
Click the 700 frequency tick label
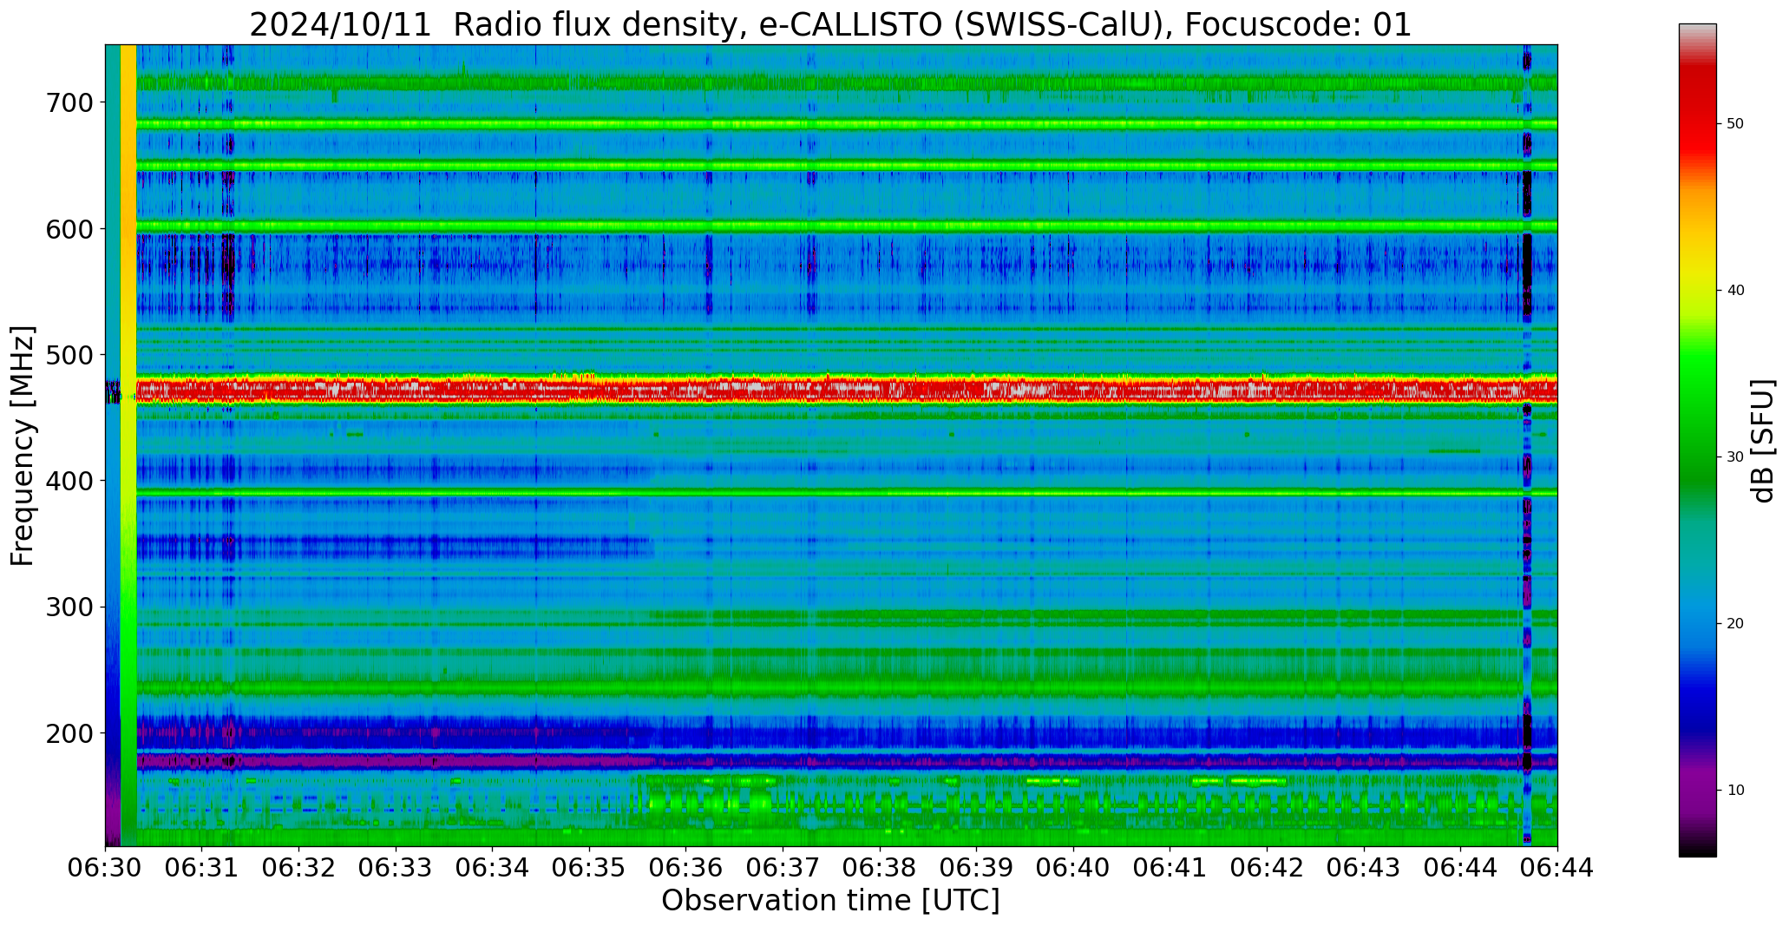69,102
